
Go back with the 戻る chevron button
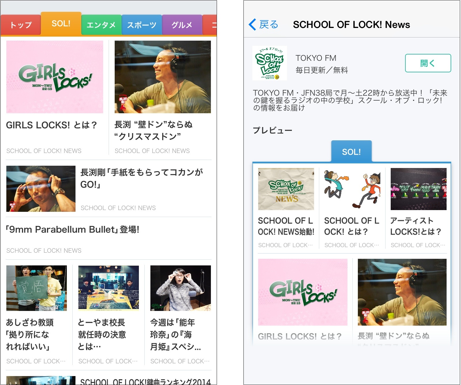pyautogui.click(x=263, y=24)
